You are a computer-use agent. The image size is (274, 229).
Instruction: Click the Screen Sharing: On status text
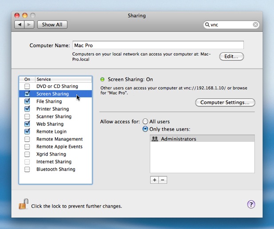pyautogui.click(x=130, y=79)
